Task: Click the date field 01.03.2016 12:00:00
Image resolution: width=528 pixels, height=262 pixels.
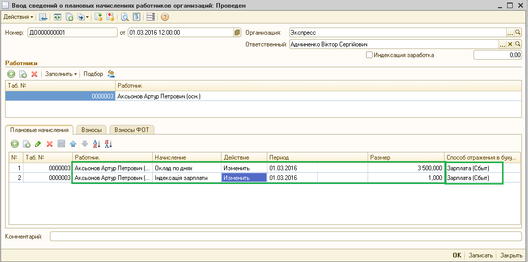Action: (181, 33)
